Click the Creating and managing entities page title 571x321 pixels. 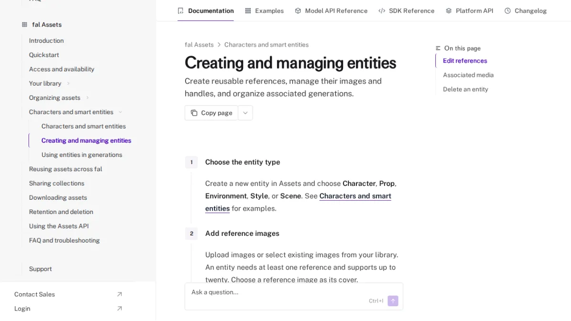(290, 63)
